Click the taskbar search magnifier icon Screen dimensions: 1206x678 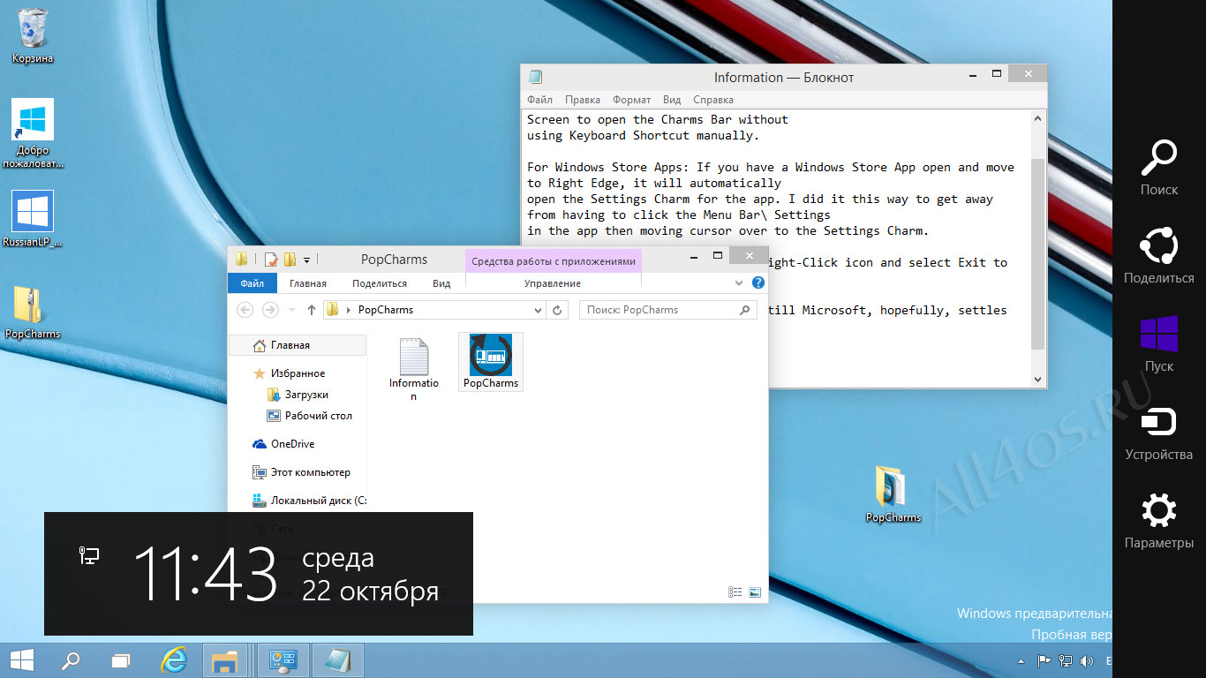click(x=71, y=660)
